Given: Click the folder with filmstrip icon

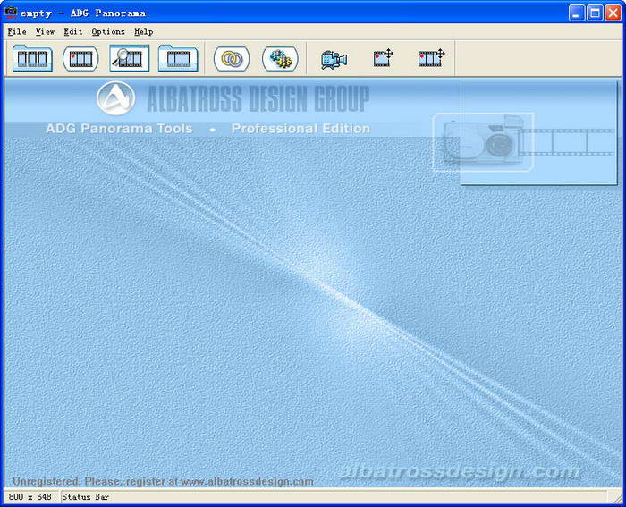Looking at the screenshot, I should [x=178, y=58].
